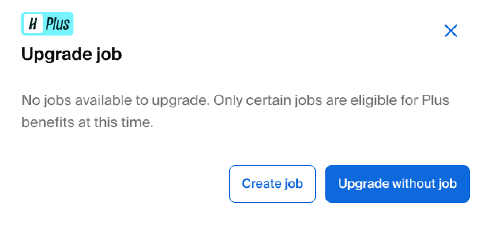Dismiss the dialog with the blue X icon

coord(451,31)
